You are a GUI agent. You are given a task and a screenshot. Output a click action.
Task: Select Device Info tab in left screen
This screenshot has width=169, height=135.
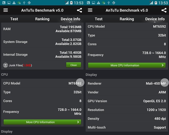(70, 19)
